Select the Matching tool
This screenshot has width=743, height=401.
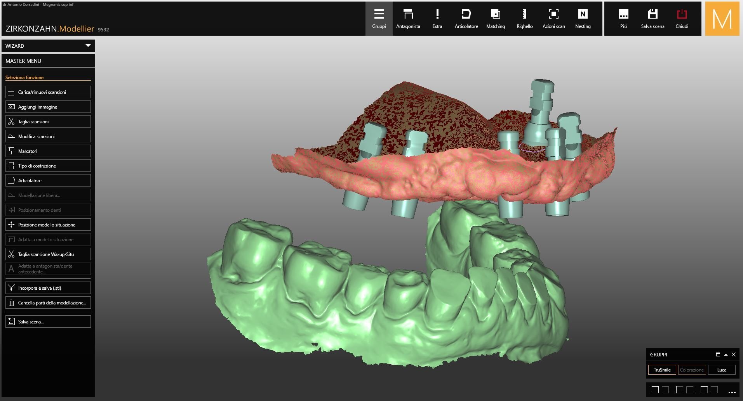point(495,19)
